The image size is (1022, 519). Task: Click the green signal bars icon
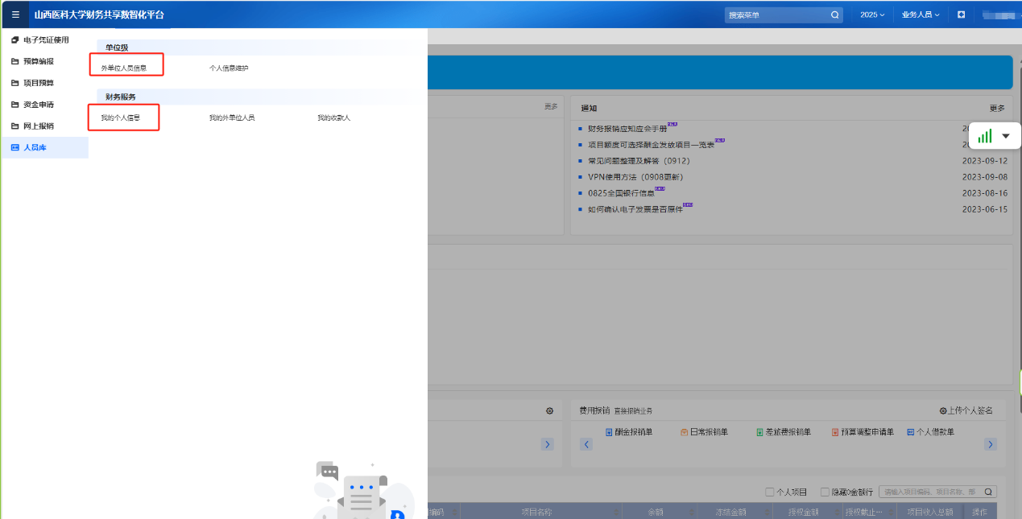click(984, 136)
